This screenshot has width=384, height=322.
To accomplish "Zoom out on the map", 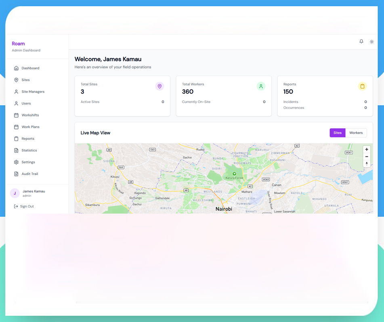I will 366,156.
